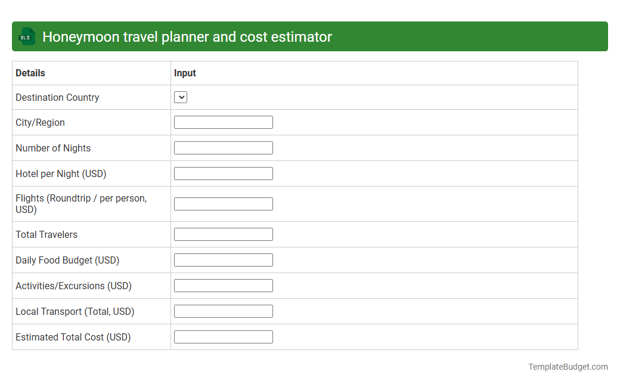This screenshot has height=384, width=620.
Task: Select the Total Travelers input field
Action: [223, 234]
